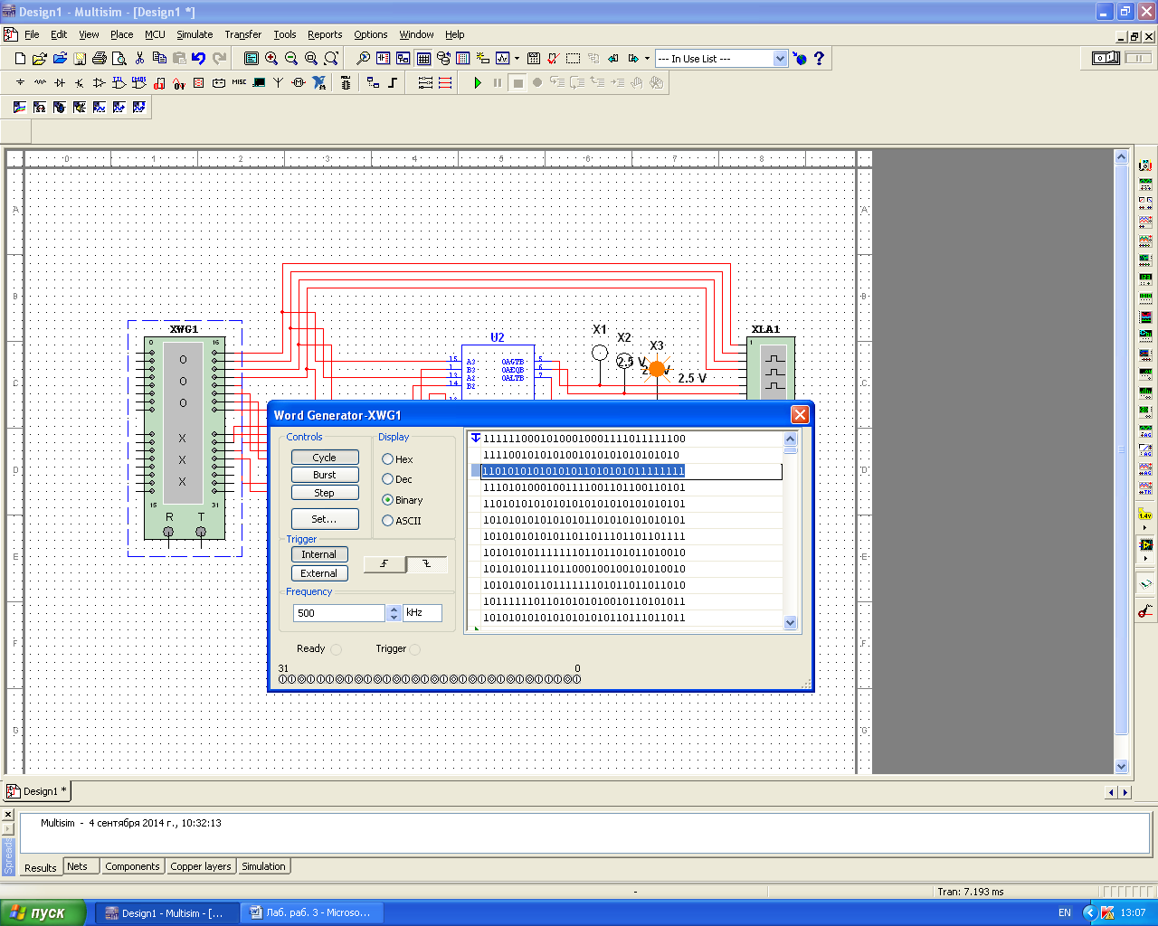Open the Place menu
Image resolution: width=1158 pixels, height=926 pixels.
pyautogui.click(x=122, y=34)
